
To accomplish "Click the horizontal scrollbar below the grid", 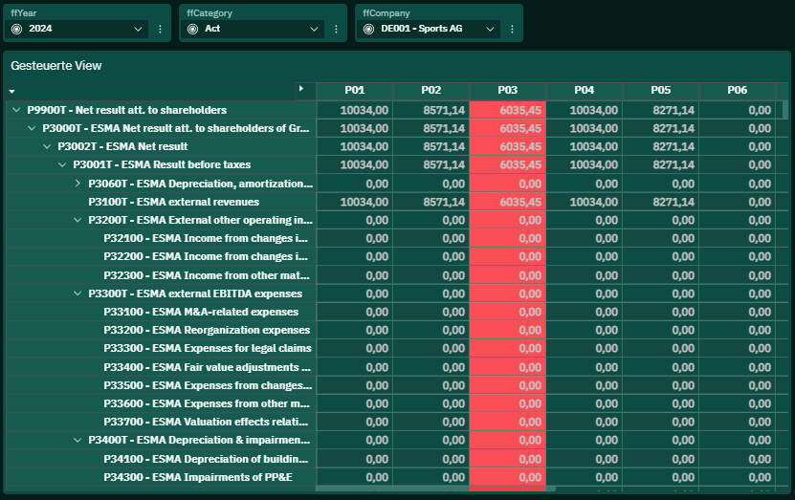I will [436, 489].
